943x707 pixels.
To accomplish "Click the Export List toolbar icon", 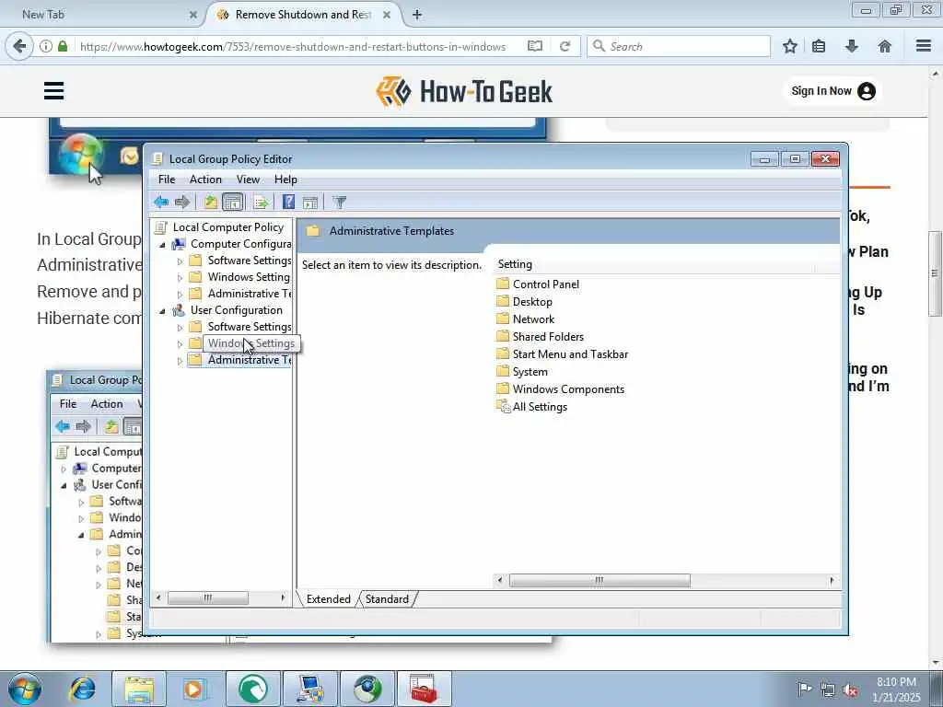I will [261, 203].
